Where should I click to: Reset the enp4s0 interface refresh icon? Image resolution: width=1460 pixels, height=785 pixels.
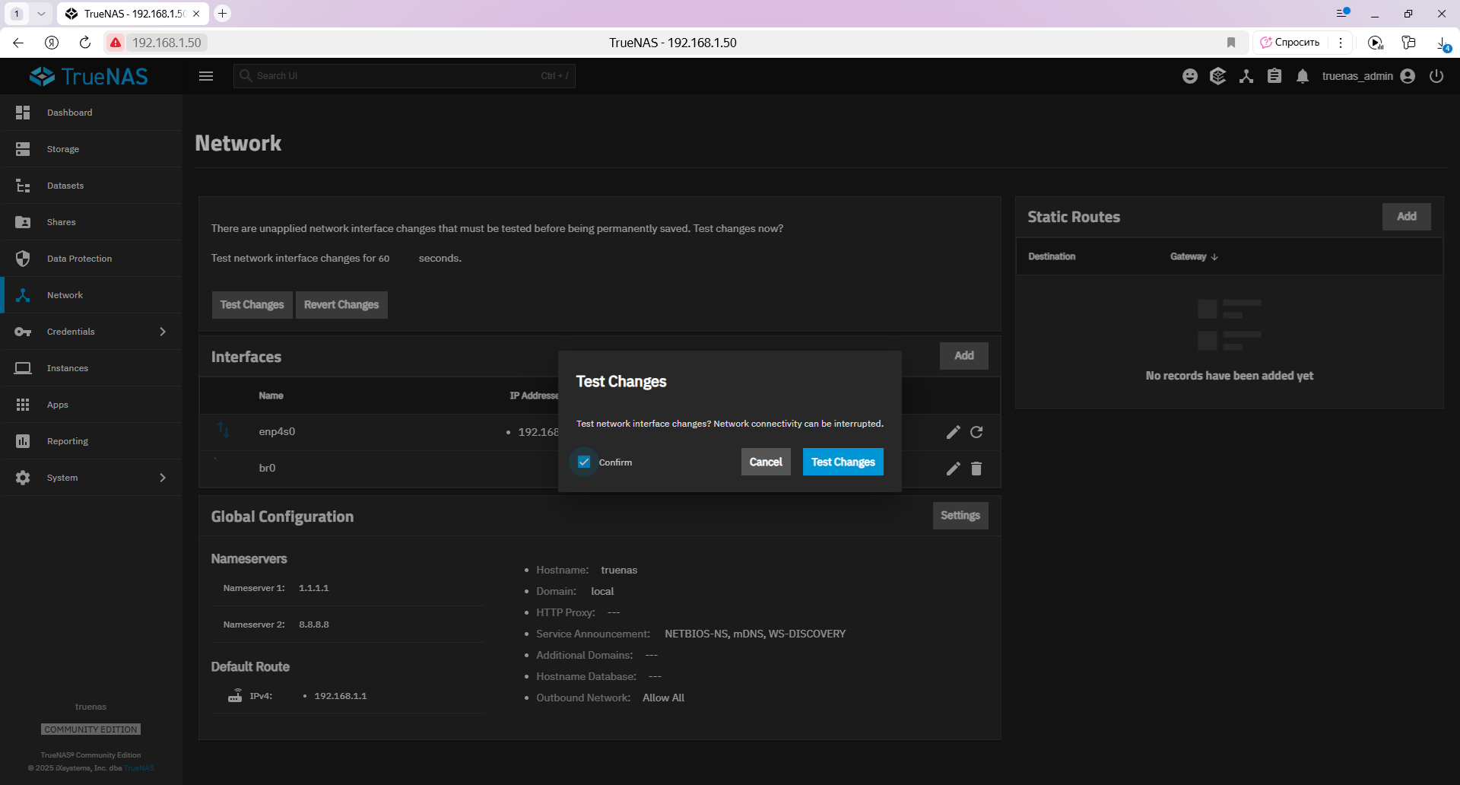click(976, 432)
